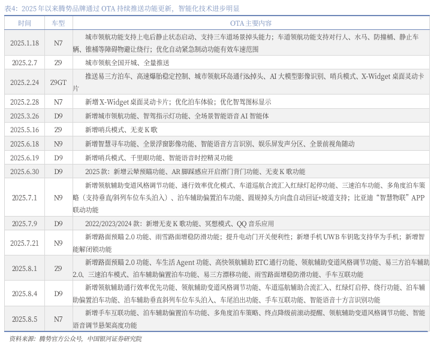Screen dimensions: 437x344
Task: Click the text '城市领航功能支持上电后静止状态启动'
Action: [x=140, y=37]
